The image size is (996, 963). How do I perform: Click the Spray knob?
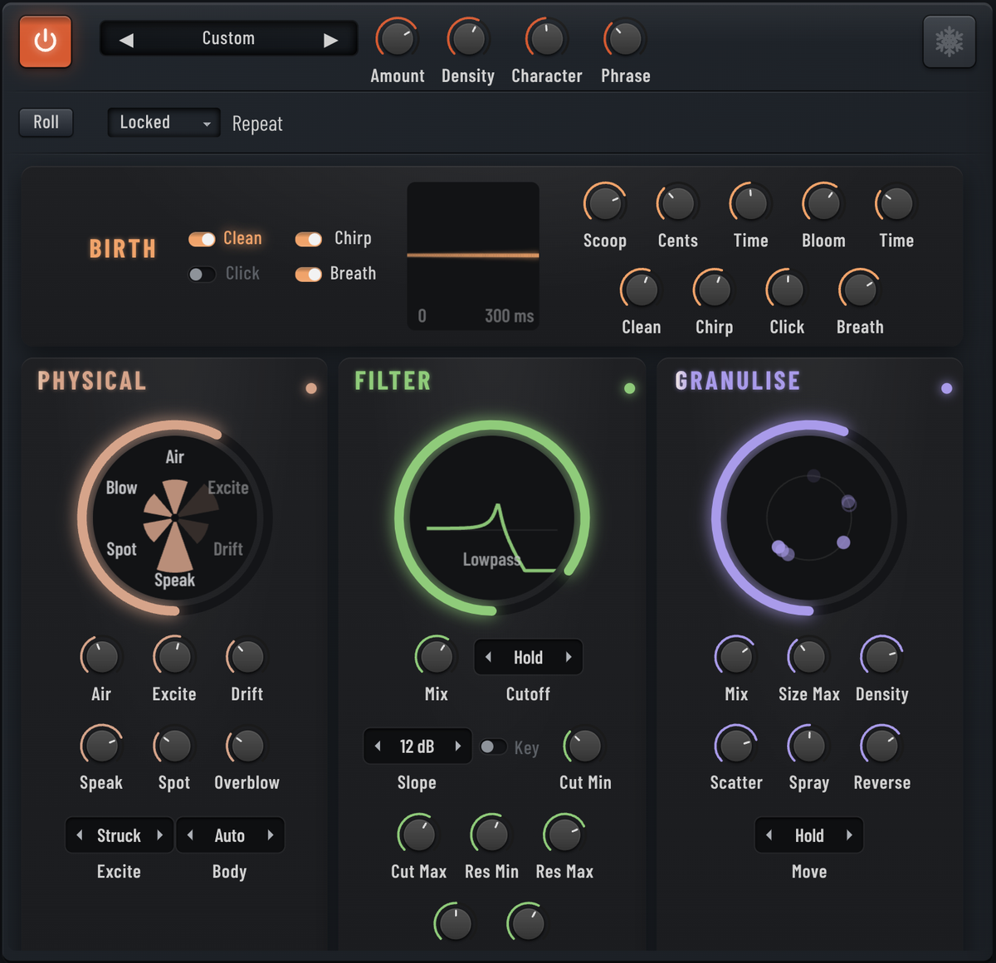808,746
